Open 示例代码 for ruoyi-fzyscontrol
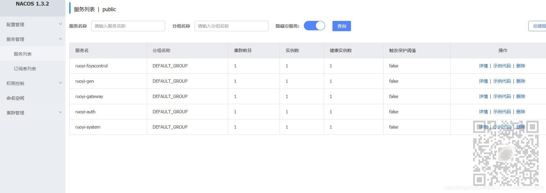This screenshot has width=546, height=193. (502, 66)
